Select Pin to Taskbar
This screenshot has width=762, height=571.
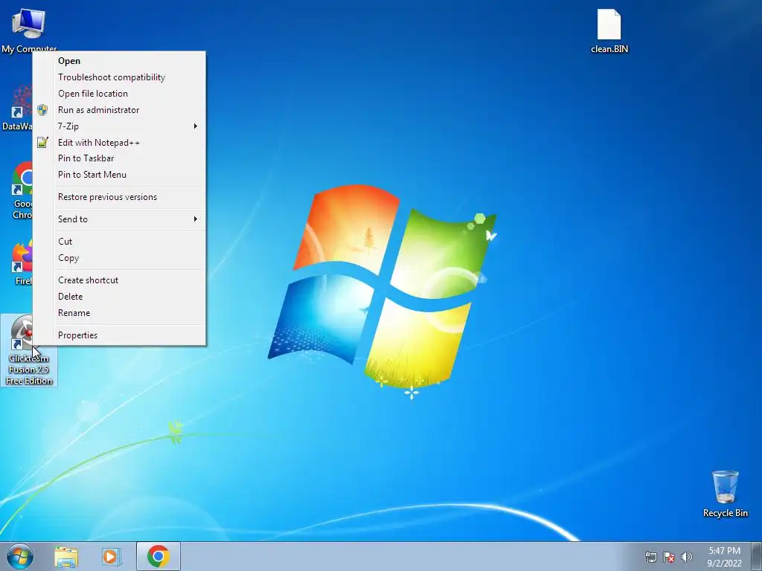[119, 158]
